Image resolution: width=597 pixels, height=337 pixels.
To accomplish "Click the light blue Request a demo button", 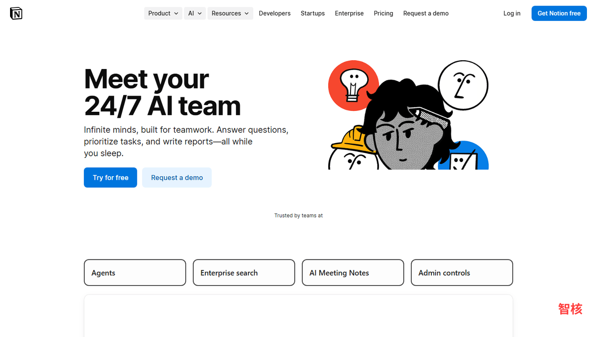I will [x=177, y=178].
